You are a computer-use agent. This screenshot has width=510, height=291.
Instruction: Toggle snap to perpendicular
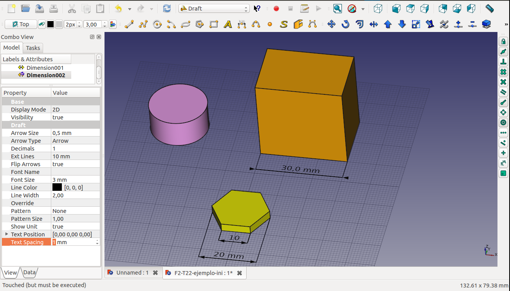click(x=503, y=62)
